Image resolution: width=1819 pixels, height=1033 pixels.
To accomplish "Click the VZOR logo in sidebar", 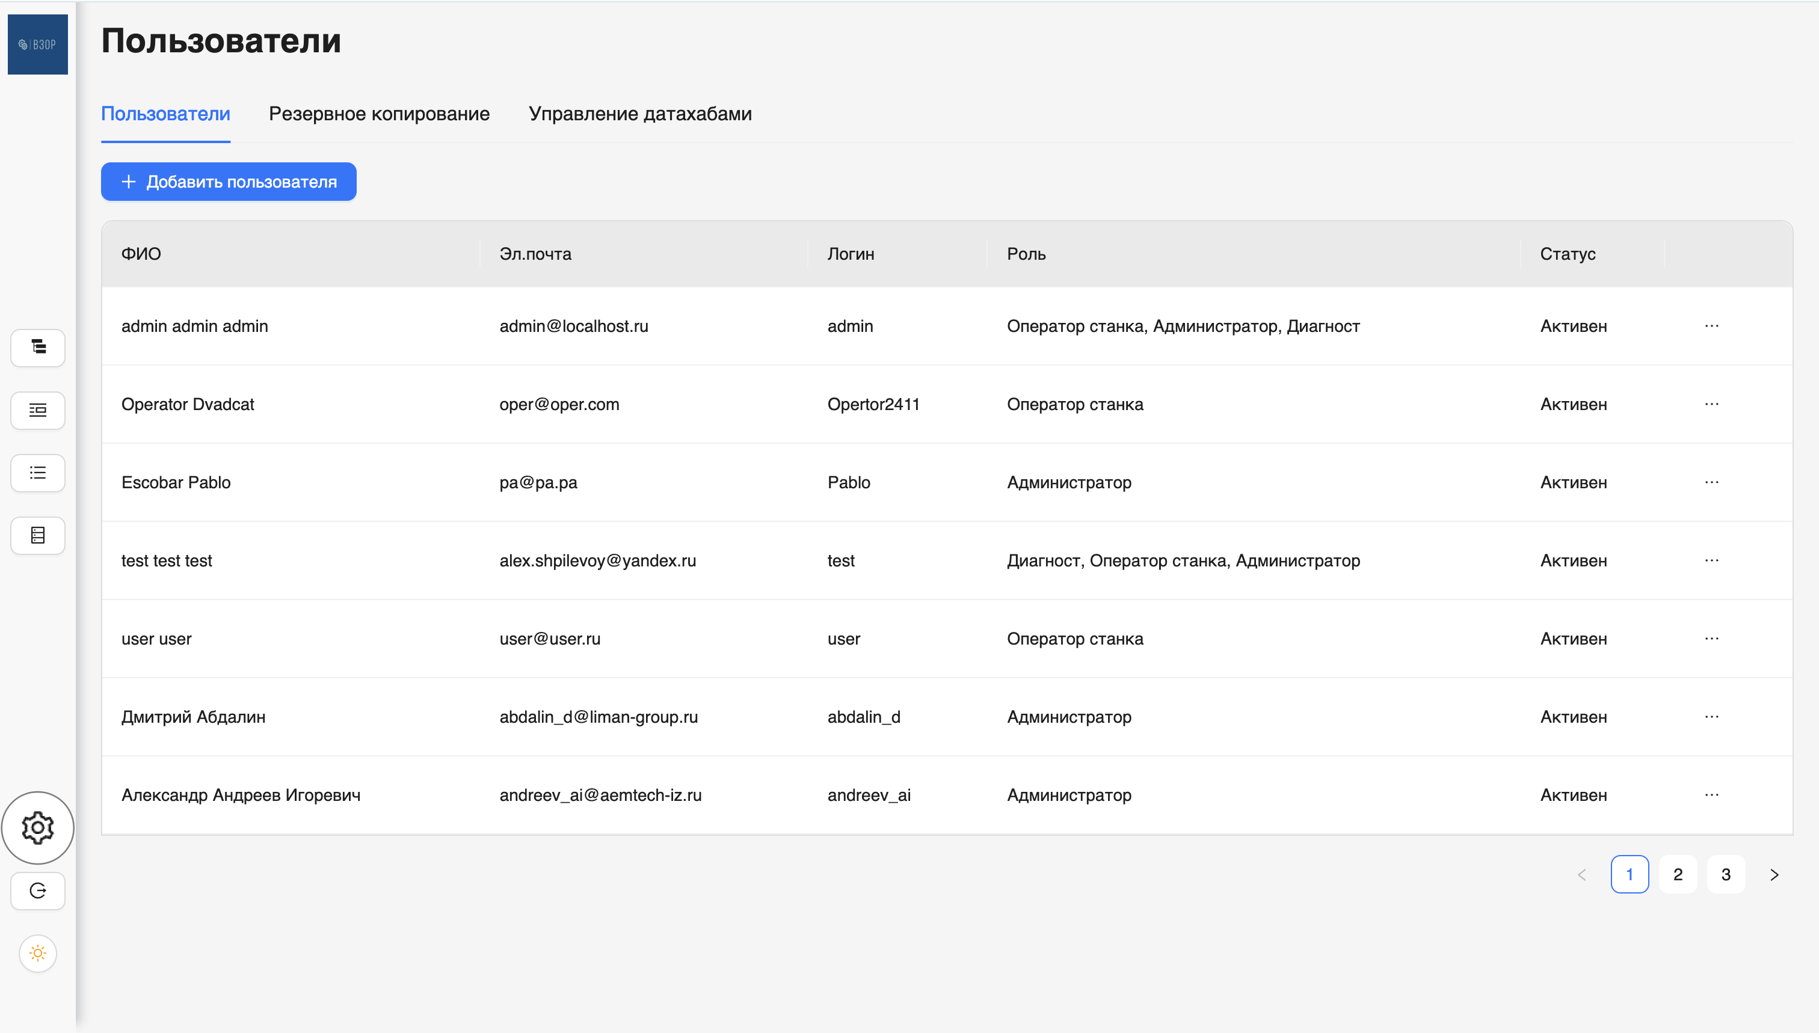I will pos(38,44).
